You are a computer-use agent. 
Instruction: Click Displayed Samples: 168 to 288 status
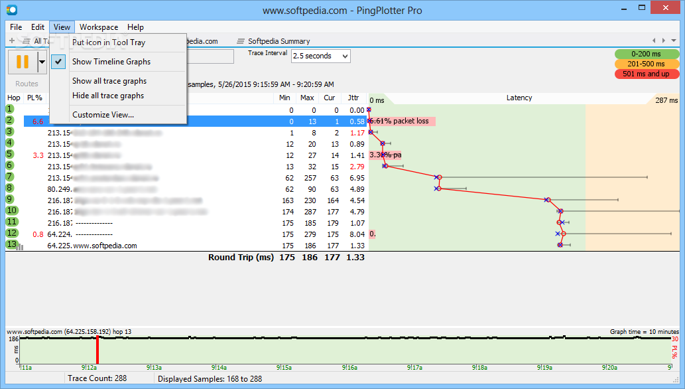click(x=210, y=379)
